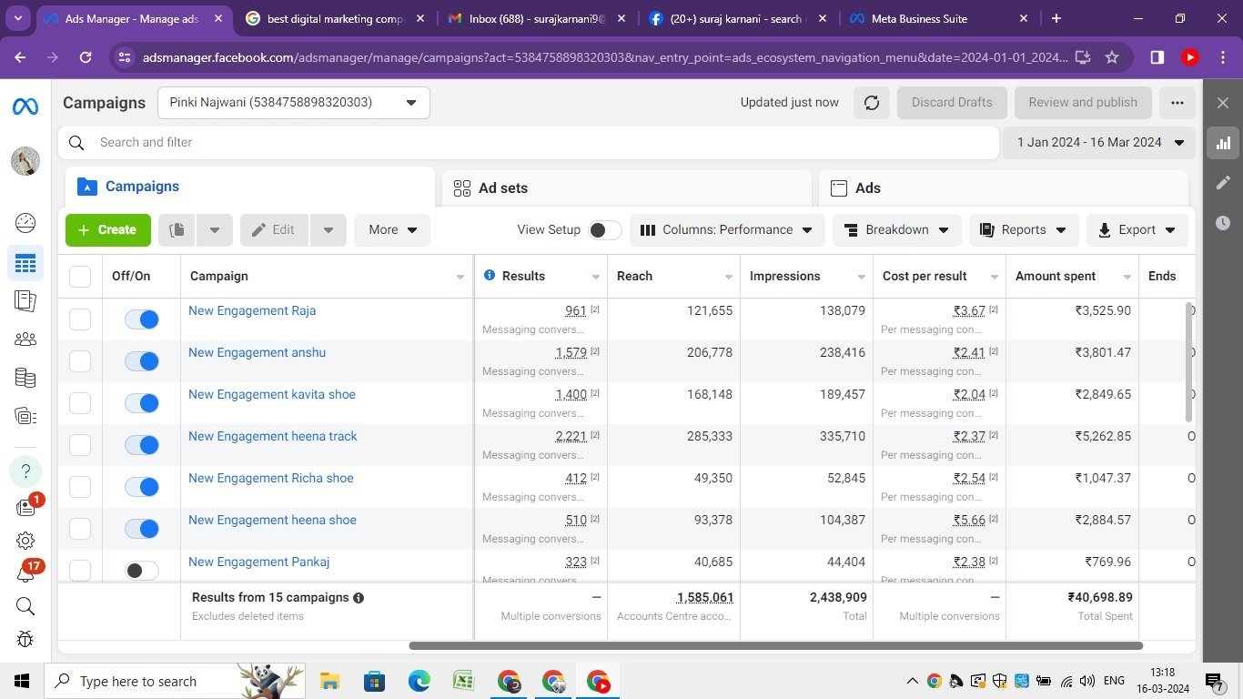Open the Meta logo home icon
1243x699 pixels.
[x=25, y=106]
